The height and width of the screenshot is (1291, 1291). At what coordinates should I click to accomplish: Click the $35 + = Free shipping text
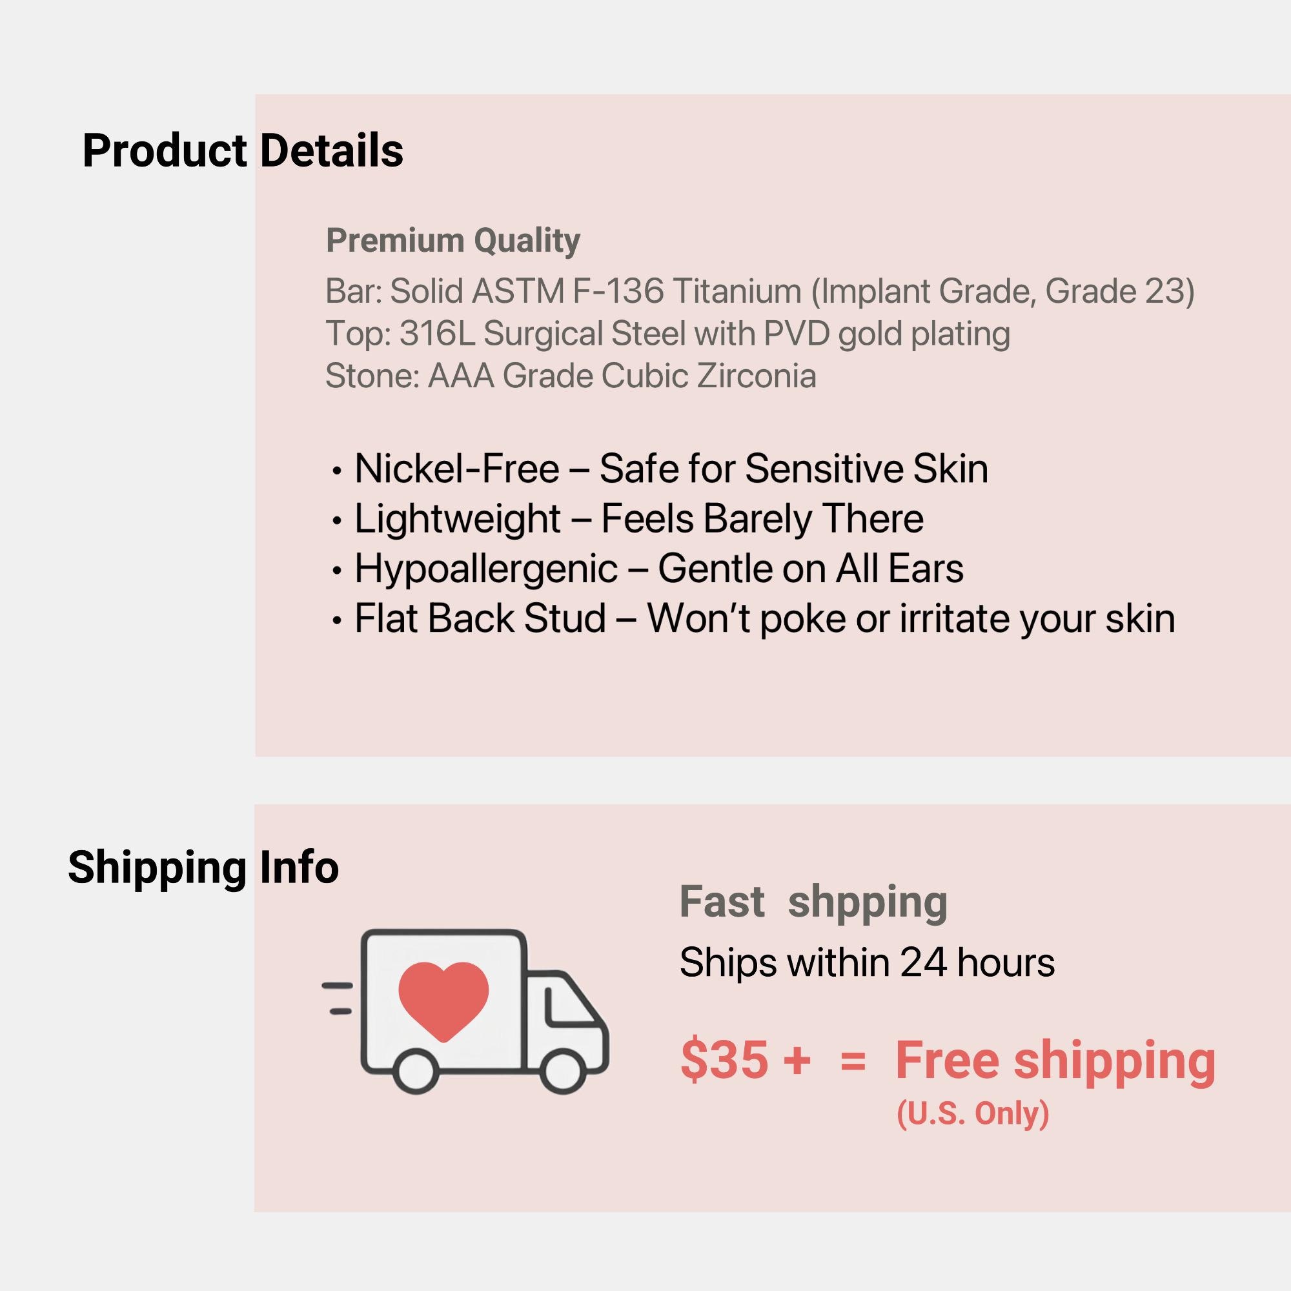(948, 1061)
